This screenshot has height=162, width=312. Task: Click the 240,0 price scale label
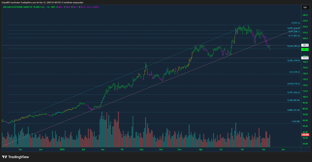305,15
